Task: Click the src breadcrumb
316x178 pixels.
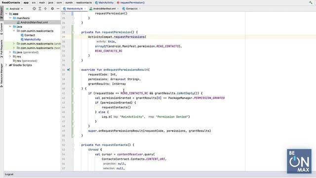Action: click(x=34, y=2)
